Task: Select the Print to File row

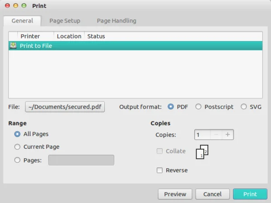Action: pos(135,46)
